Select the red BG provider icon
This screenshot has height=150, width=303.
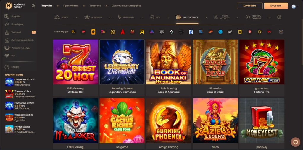(269, 32)
